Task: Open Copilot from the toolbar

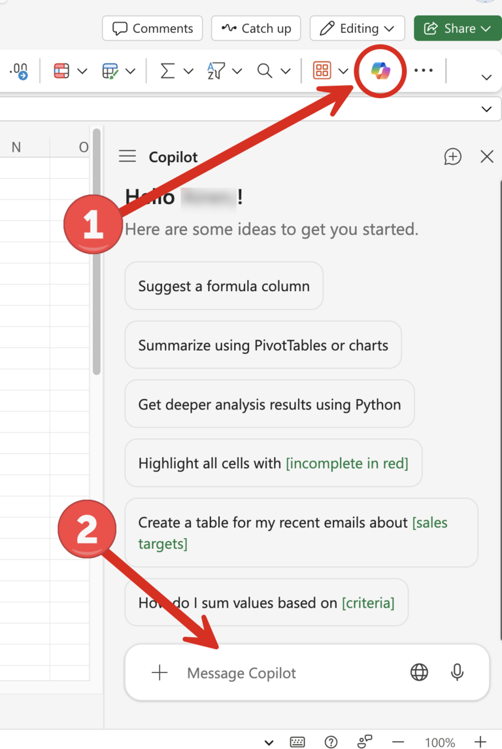Action: (x=380, y=71)
